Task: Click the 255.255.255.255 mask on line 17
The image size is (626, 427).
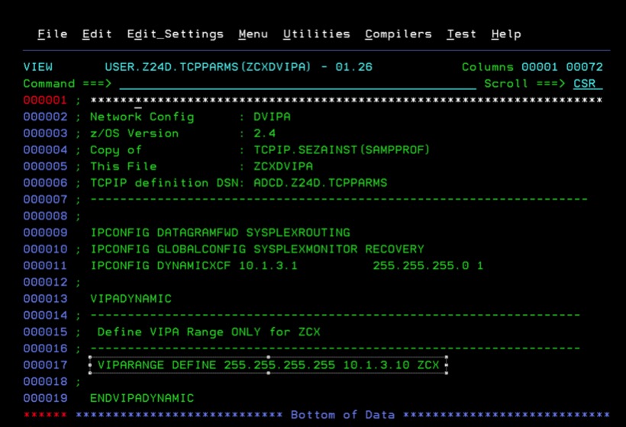Action: (279, 364)
